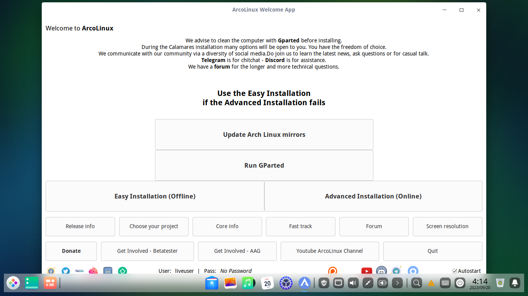Click the Fast track button
This screenshot has height=296, width=528.
pos(301,227)
